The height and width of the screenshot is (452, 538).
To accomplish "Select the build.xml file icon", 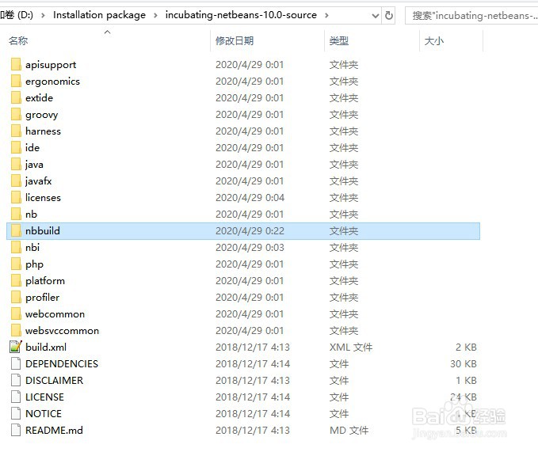I will pos(16,347).
